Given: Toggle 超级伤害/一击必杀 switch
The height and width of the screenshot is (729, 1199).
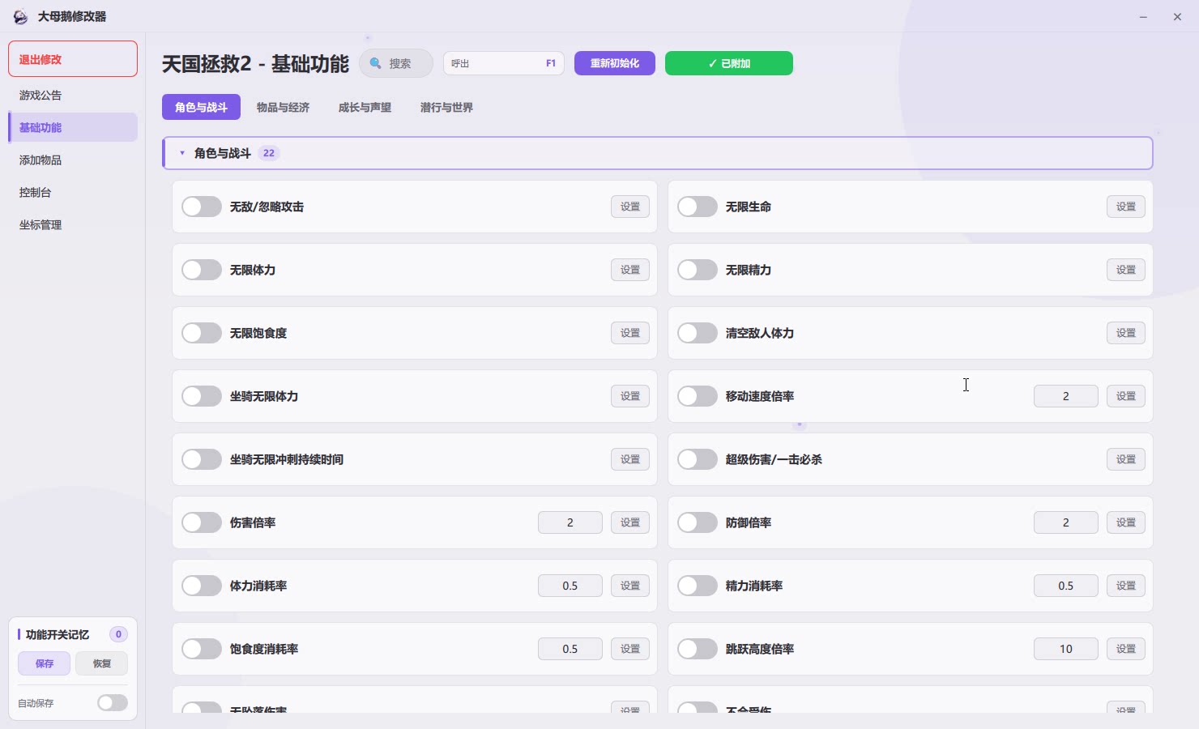Looking at the screenshot, I should tap(698, 459).
